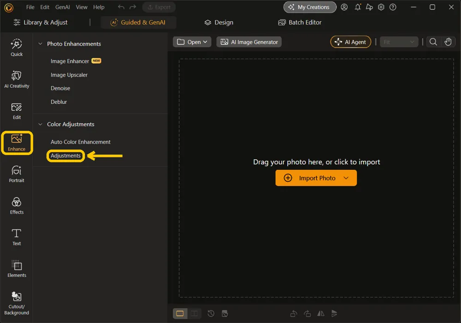Open the Import Photo dropdown arrow
The height and width of the screenshot is (323, 461).
[x=346, y=178]
